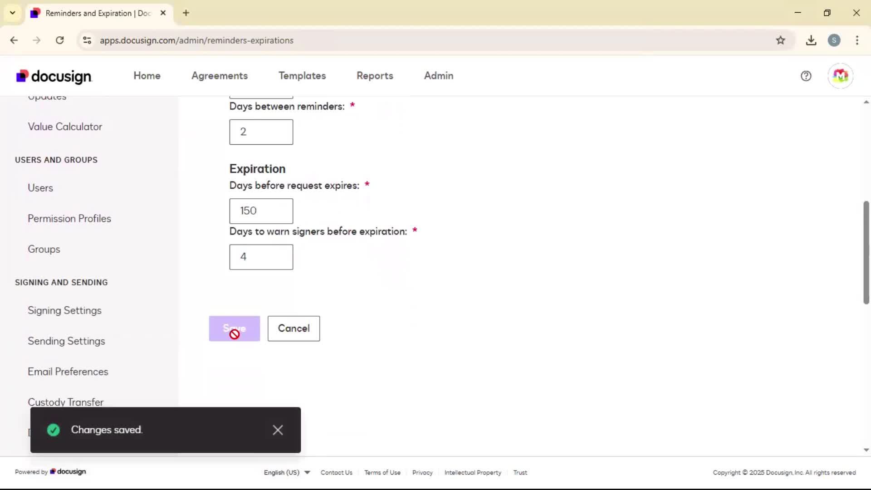This screenshot has width=871, height=490.
Task: Click the Days to warn signers field
Action: [261, 257]
